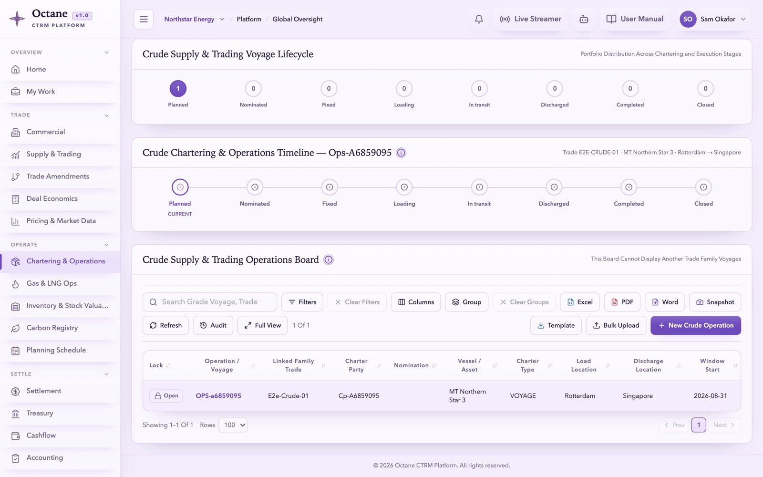Viewport: 763px width, 477px height.
Task: Toggle the Open lock on OPS-a6859095
Action: click(166, 396)
